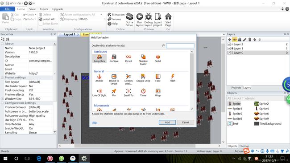This screenshot has width=290, height=163.
Task: Toggle layer visibility eye icon in Layers toolbar
Action: [x=235, y=40]
